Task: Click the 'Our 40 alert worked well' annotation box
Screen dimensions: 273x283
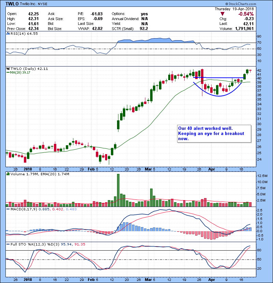Action: [x=213, y=133]
